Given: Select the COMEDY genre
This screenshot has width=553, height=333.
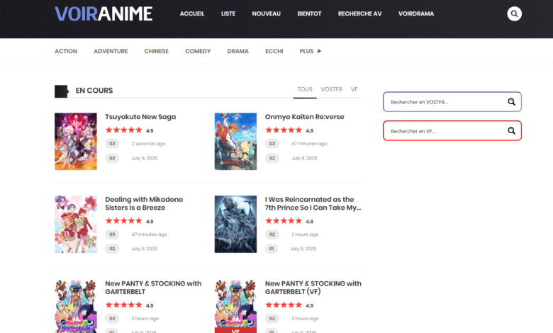Looking at the screenshot, I should click(198, 51).
